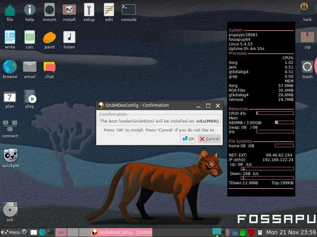317x237 pixels.
Task: Switch to the first pink desktop pager
Action: click(61, 232)
